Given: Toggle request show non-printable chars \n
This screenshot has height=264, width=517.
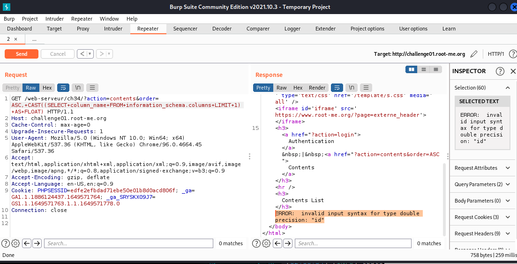Looking at the screenshot, I should (x=78, y=88).
